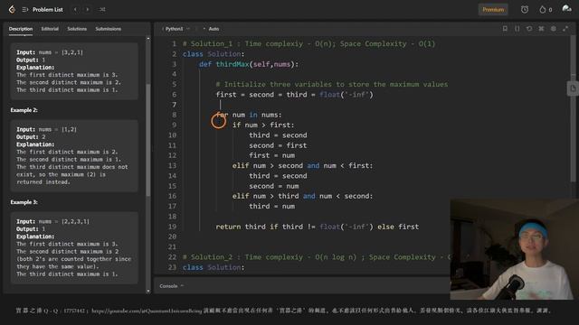579x325 pixels.
Task: Reset code to default icon
Action: 529,28
